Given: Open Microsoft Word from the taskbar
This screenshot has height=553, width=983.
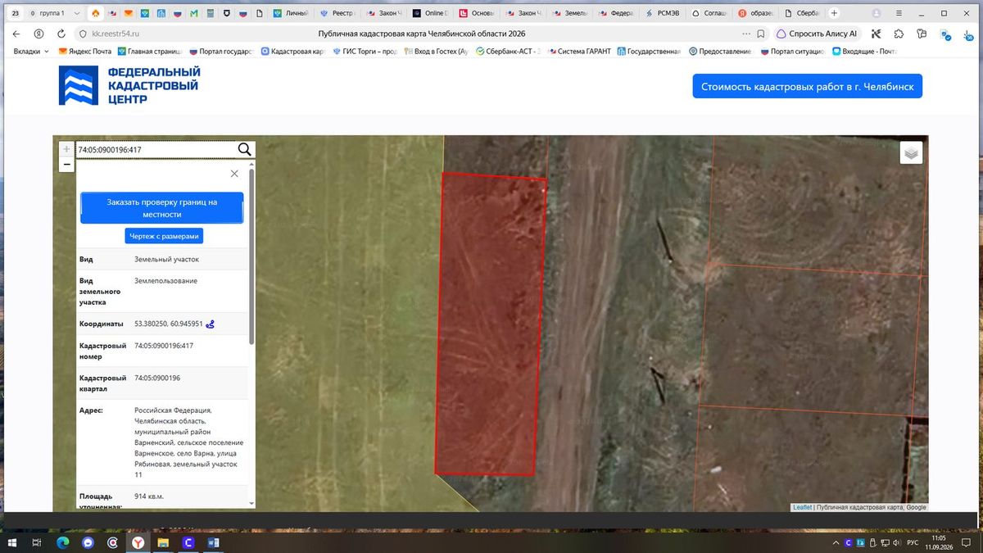Looking at the screenshot, I should click(x=214, y=542).
